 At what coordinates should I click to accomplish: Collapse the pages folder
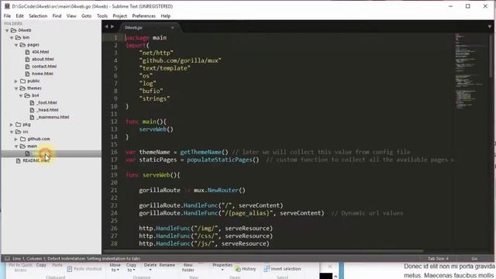click(16, 45)
